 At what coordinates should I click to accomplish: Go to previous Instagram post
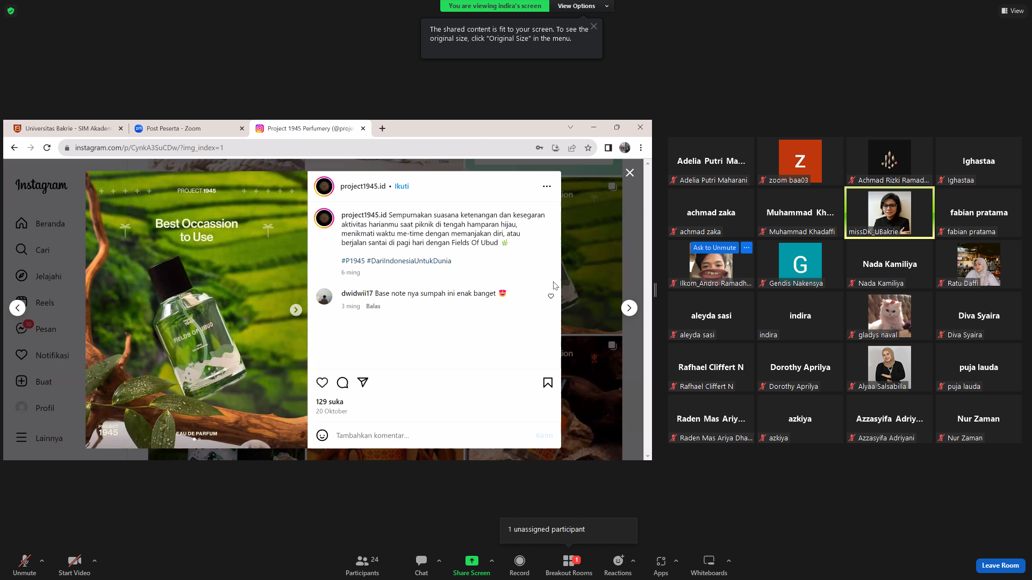click(17, 308)
